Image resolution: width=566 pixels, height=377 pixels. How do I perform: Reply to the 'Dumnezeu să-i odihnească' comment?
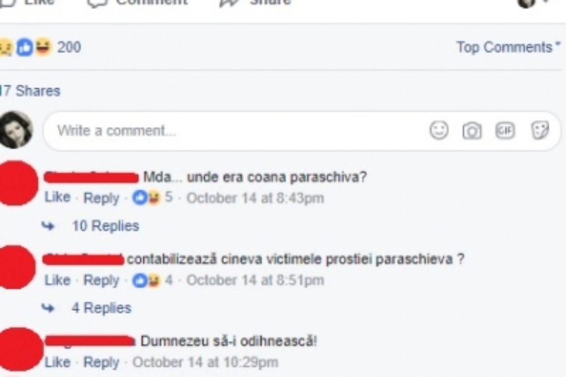click(x=101, y=362)
